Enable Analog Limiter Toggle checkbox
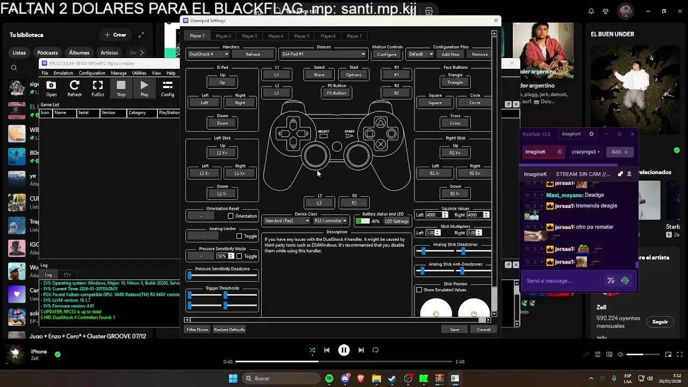The image size is (688, 387). pos(239,236)
